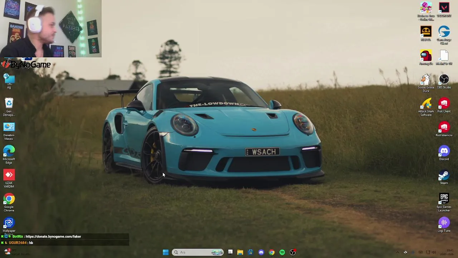Screen dimensions: 458x258
Task: Open the volume control in system tray
Action: pyautogui.click(x=434, y=252)
